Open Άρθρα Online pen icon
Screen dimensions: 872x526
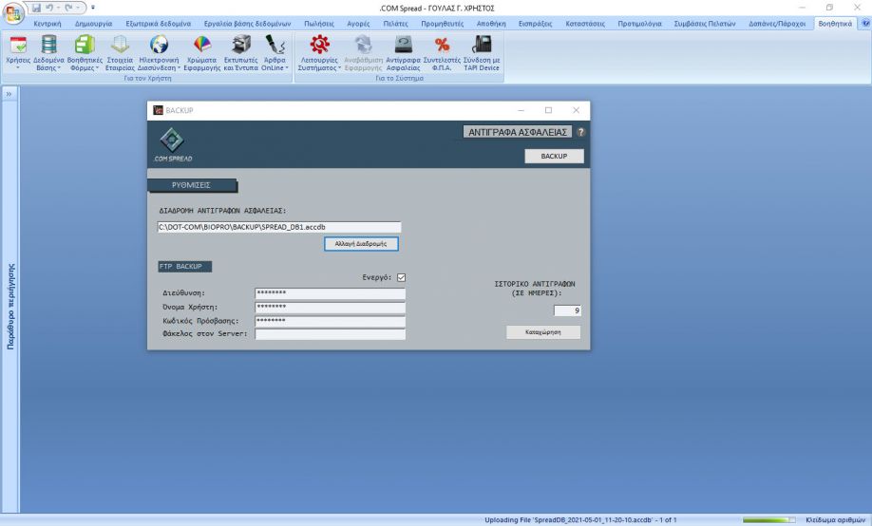coord(275,45)
